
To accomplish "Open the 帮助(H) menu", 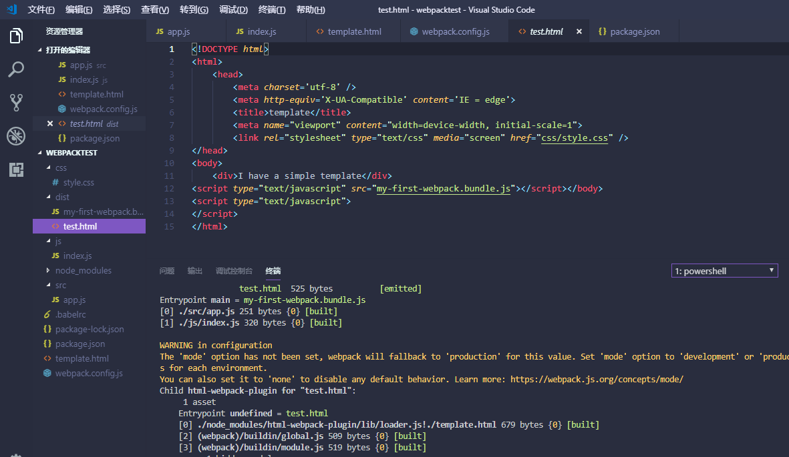I will tap(311, 9).
